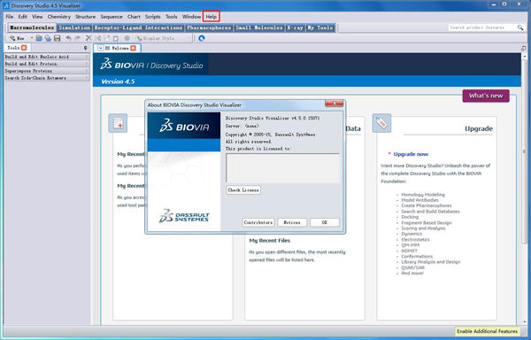Open the Help menu
Image resolution: width=531 pixels, height=340 pixels.
click(212, 17)
